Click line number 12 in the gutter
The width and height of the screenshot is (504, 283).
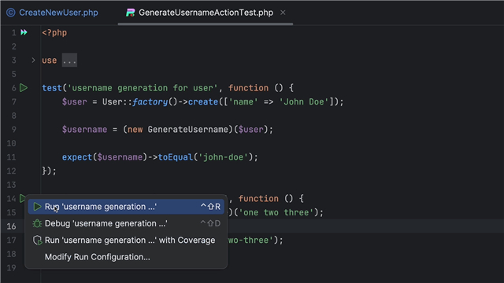pos(11,171)
